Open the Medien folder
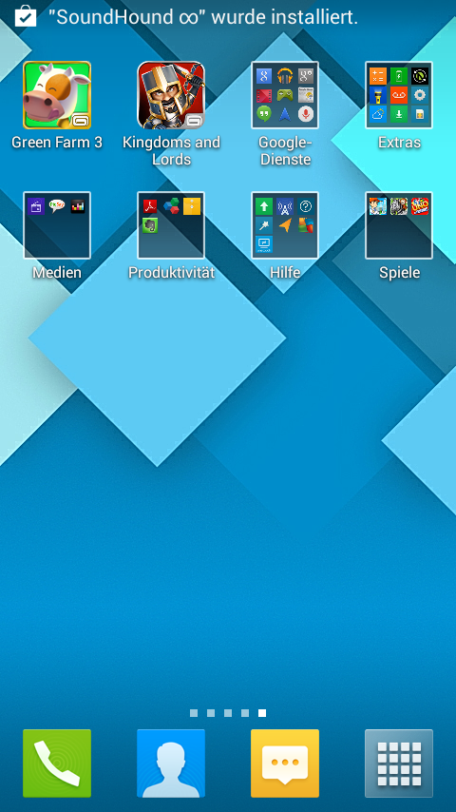This screenshot has height=812, width=456. click(57, 225)
